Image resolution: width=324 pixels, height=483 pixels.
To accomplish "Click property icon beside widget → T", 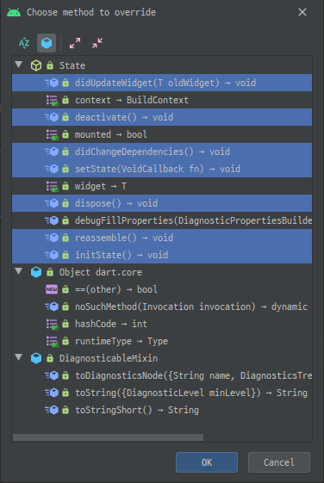I will [52, 186].
